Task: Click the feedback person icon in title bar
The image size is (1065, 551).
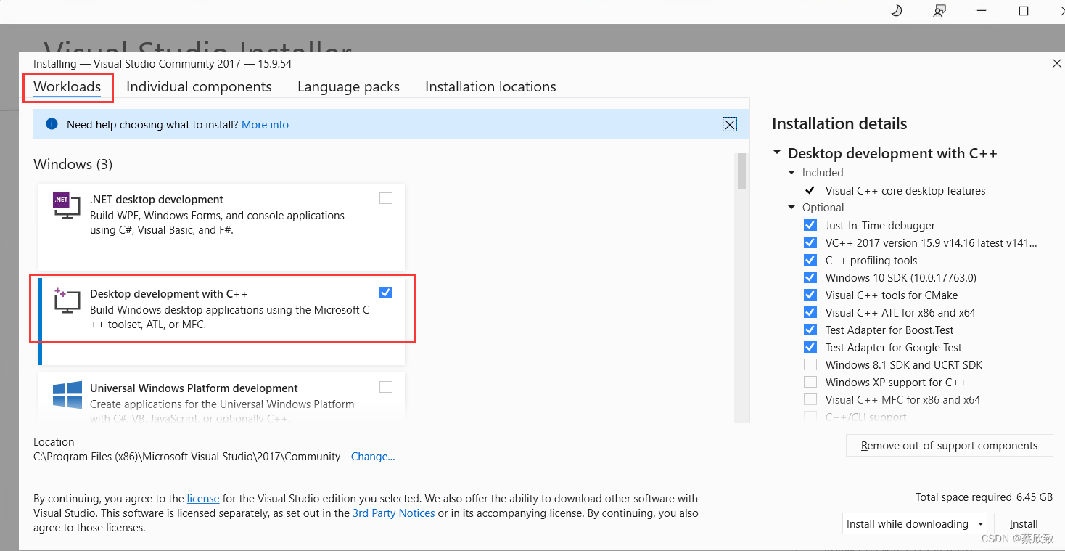Action: [939, 11]
